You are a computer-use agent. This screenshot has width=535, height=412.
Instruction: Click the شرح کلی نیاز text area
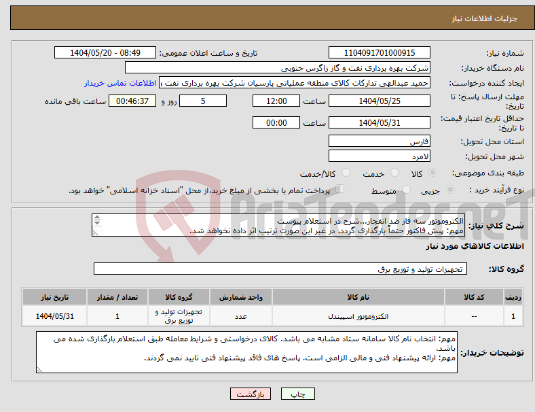click(x=278, y=225)
